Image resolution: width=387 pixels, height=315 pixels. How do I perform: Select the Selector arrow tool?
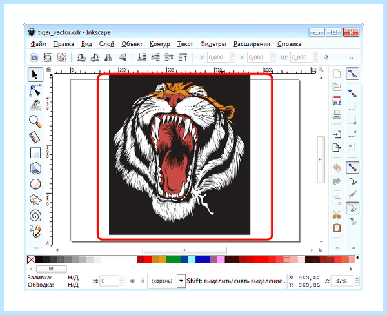(35, 75)
